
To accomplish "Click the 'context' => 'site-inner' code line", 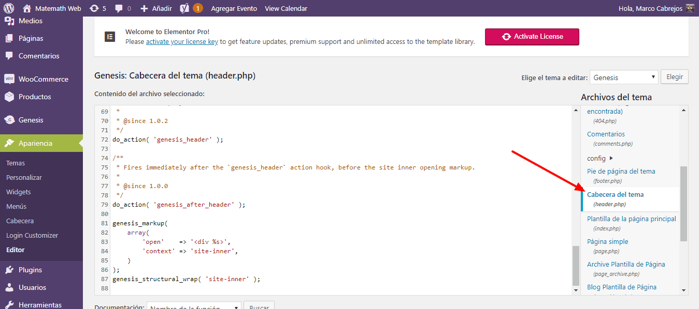I will point(190,251).
